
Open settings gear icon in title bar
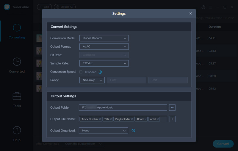point(203,7)
